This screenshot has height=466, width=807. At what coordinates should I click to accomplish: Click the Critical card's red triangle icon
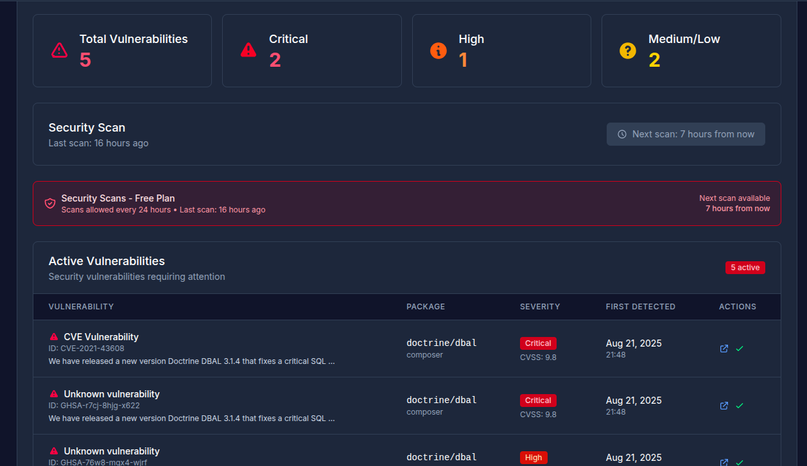[248, 50]
